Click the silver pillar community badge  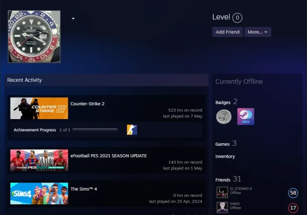tap(224, 117)
